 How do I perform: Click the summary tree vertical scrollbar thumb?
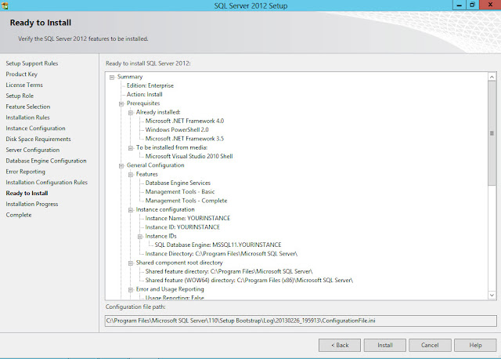(x=492, y=133)
